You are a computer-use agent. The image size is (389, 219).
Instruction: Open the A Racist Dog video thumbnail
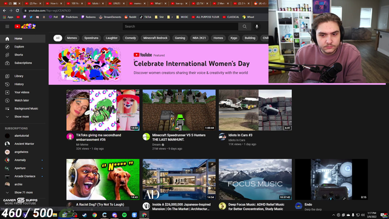pyautogui.click(x=103, y=179)
